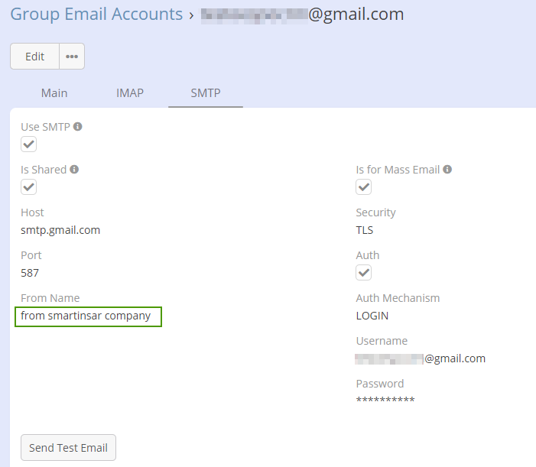The image size is (536, 467).
Task: Click the Is Shared info icon
Action: coord(74,170)
